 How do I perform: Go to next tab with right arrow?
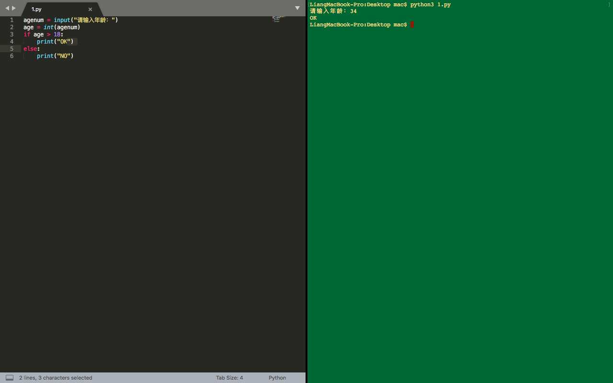tap(14, 8)
